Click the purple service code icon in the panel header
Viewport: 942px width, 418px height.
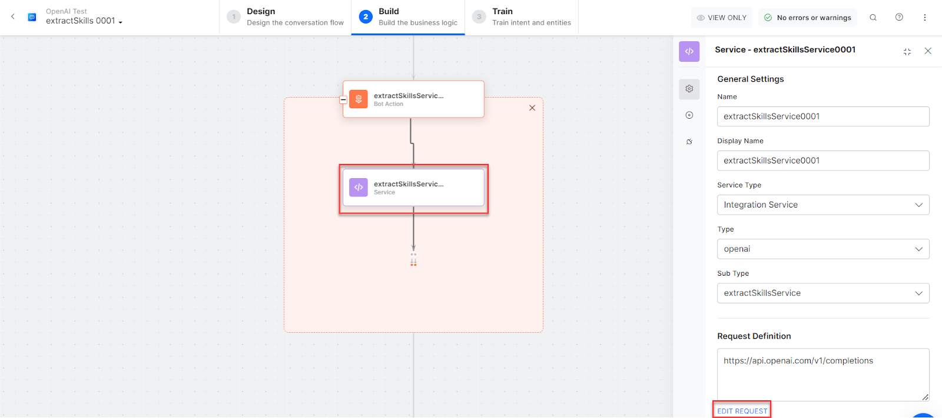point(689,52)
